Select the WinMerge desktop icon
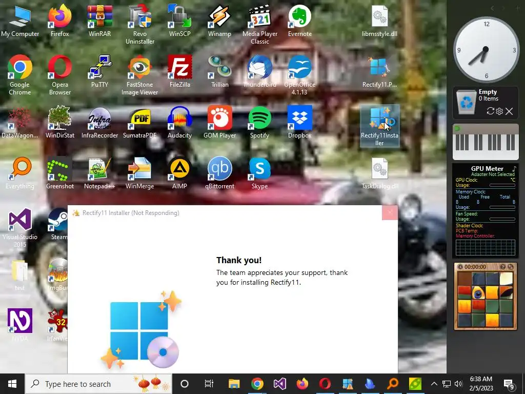Image resolution: width=525 pixels, height=394 pixels. click(x=139, y=173)
